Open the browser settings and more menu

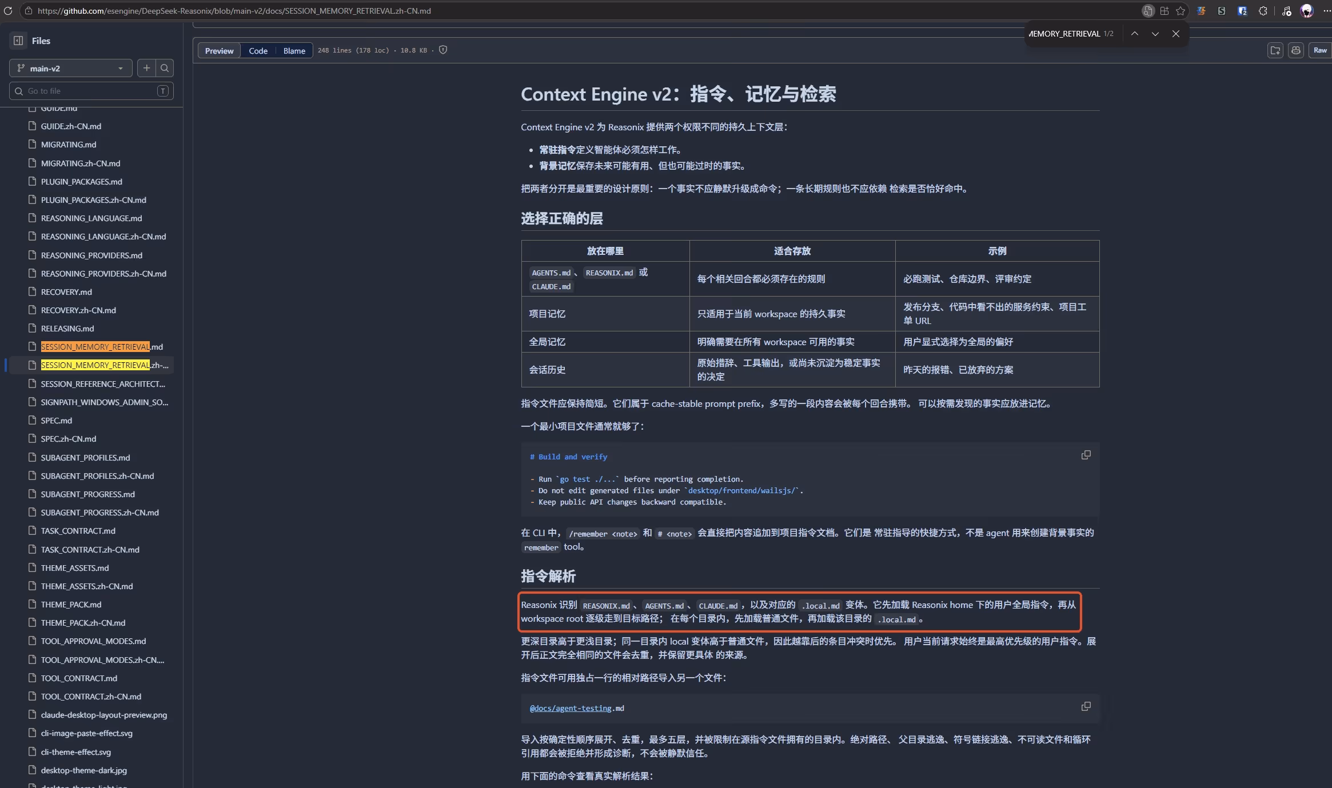point(1327,11)
